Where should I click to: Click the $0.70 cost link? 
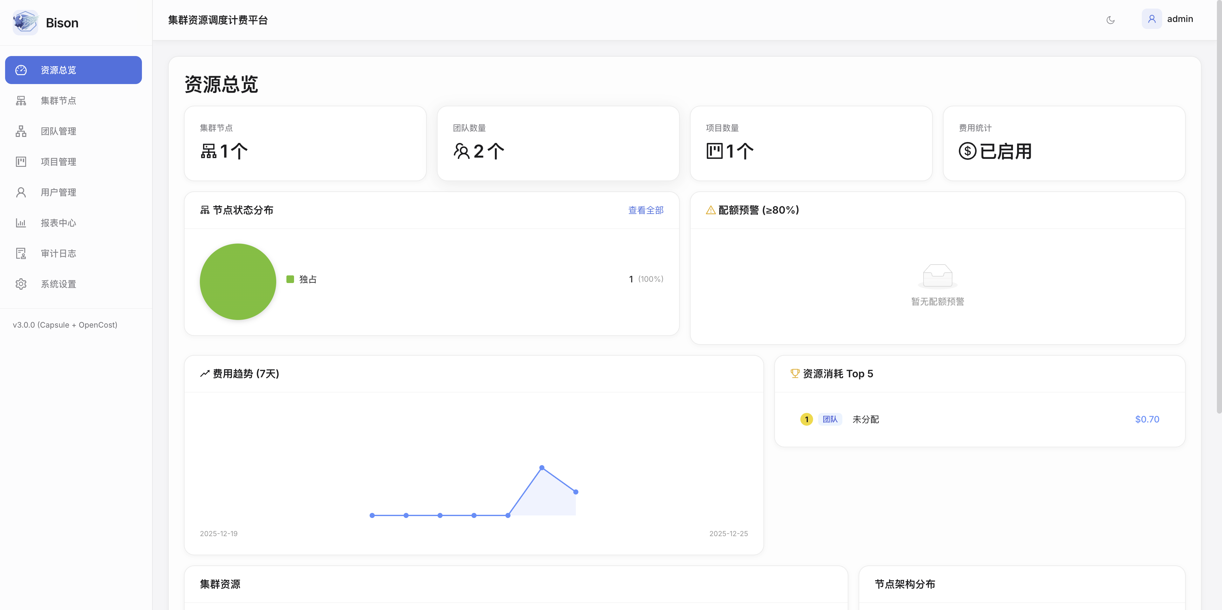click(1147, 419)
